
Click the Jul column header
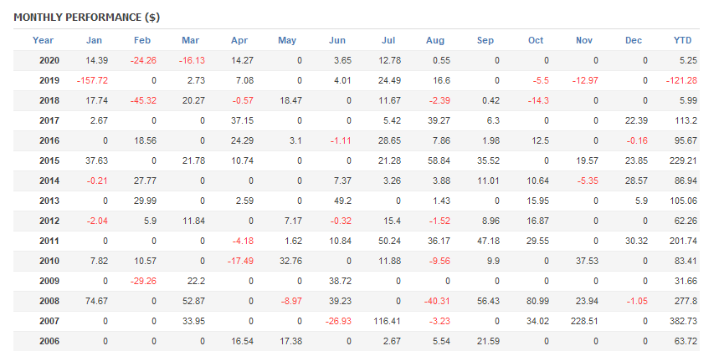[388, 40]
